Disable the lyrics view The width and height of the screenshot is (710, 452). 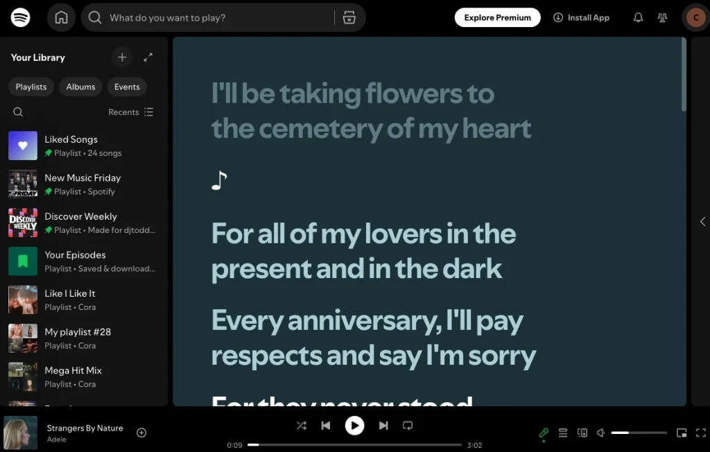544,433
